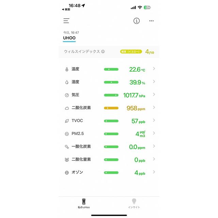Tap the globe icon for オゾン
The width and height of the screenshot is (218, 218).
tap(67, 173)
